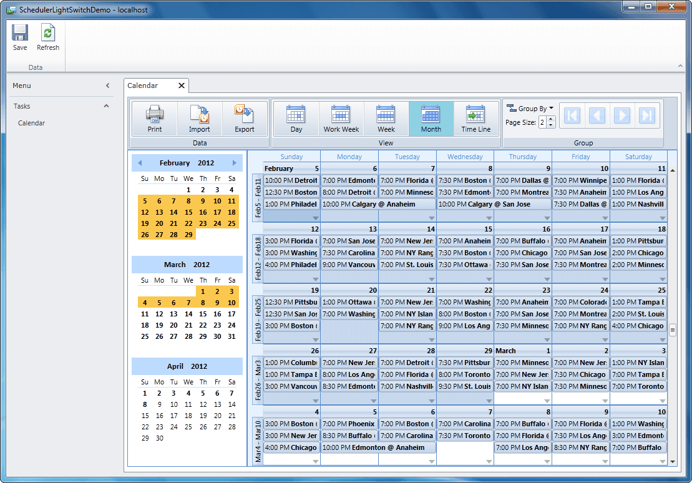Open the 7:00 PM Colorado appointment

(581, 302)
